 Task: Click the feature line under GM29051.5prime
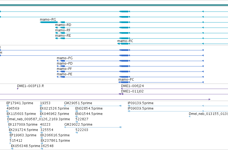pyautogui.click(x=93, y=106)
